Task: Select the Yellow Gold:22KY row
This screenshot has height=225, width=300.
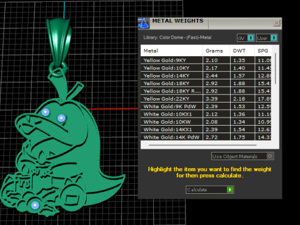Action: 206,99
